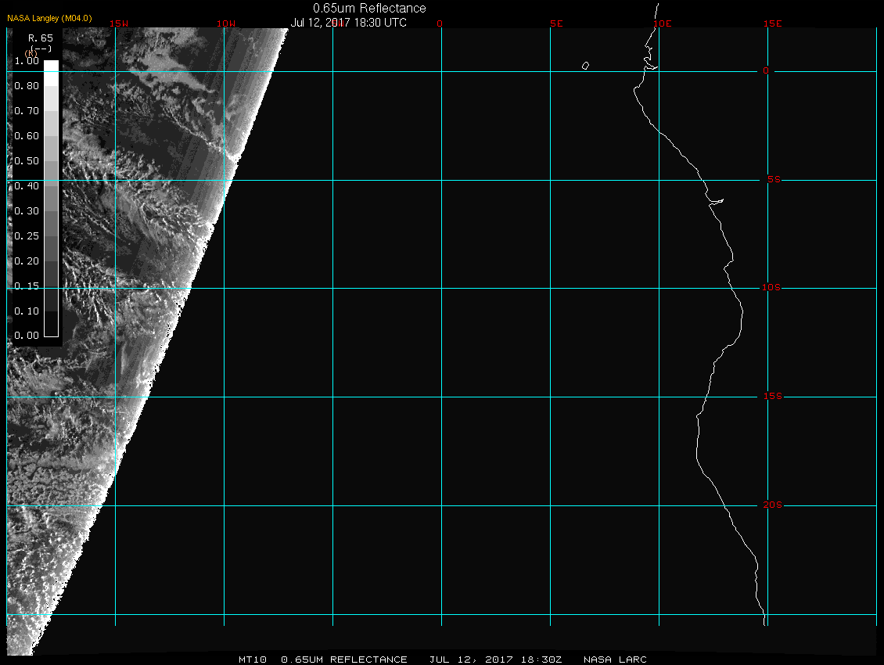Image resolution: width=884 pixels, height=665 pixels.
Task: Click the red 10S latitude label
Action: pyautogui.click(x=771, y=288)
